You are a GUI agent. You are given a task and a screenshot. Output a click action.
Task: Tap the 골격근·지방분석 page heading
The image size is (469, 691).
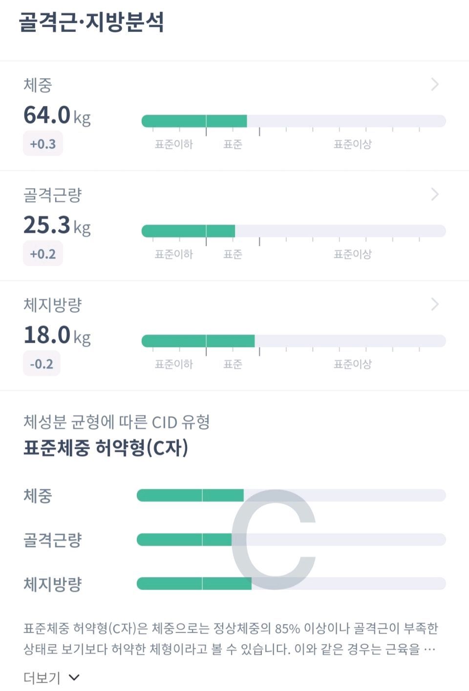(x=92, y=22)
